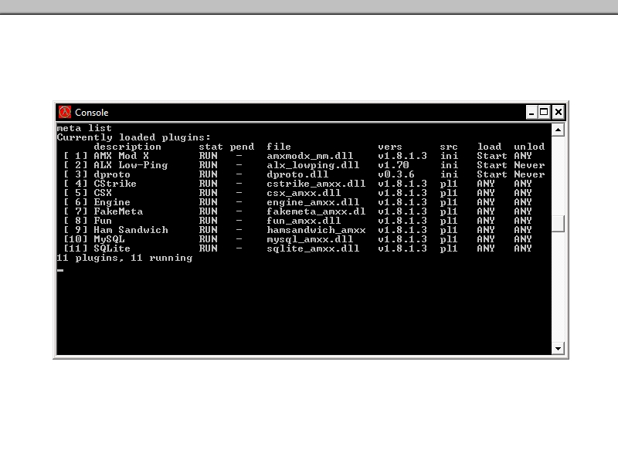The height and width of the screenshot is (463, 618).
Task: Click the 'unlod' column header
Action: [x=529, y=147]
